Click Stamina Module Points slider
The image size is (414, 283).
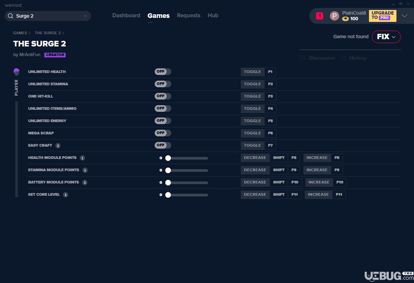pyautogui.click(x=187, y=171)
